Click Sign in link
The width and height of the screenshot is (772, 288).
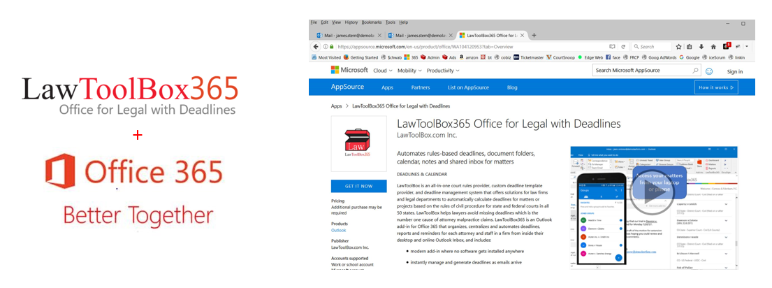pos(734,71)
